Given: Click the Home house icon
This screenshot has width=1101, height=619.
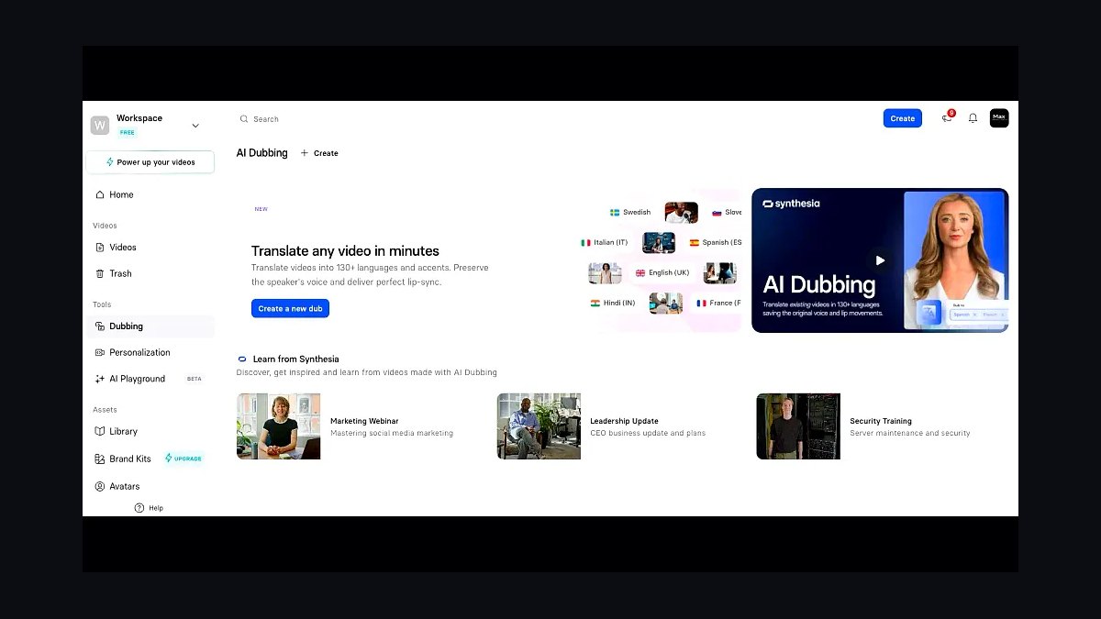Looking at the screenshot, I should coord(100,194).
